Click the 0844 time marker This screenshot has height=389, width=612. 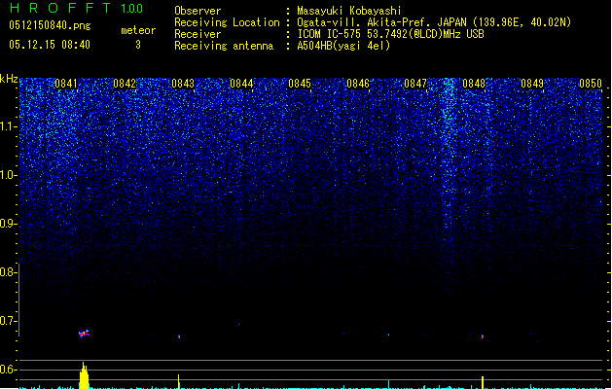click(x=241, y=84)
